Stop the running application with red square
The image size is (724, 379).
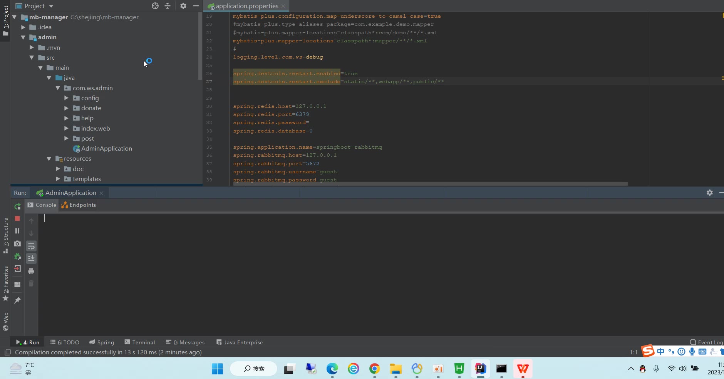click(17, 218)
